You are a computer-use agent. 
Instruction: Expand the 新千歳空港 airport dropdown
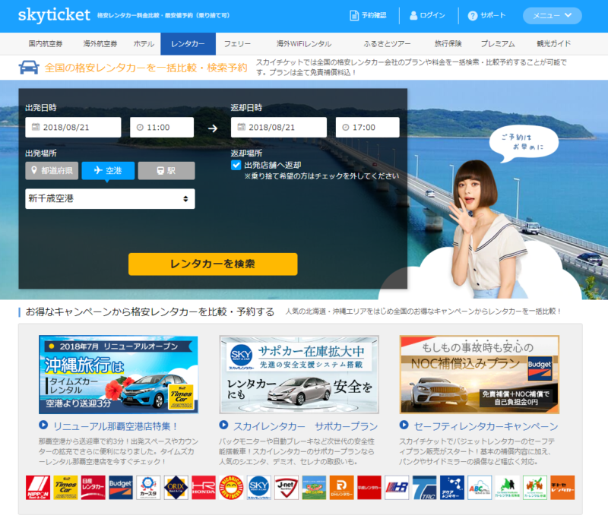[x=109, y=199]
